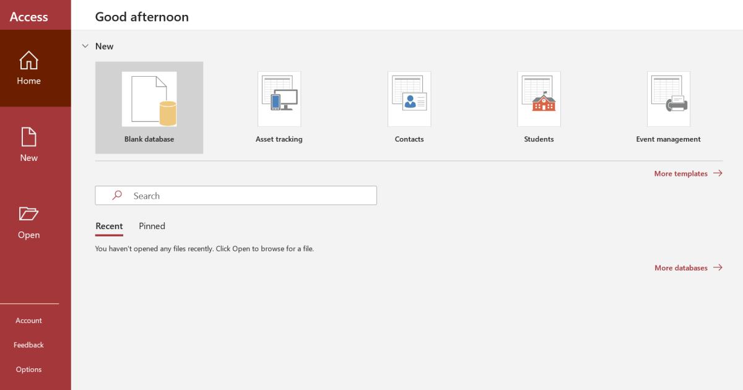
Task: Open the New page from the sidebar
Action: point(28,142)
